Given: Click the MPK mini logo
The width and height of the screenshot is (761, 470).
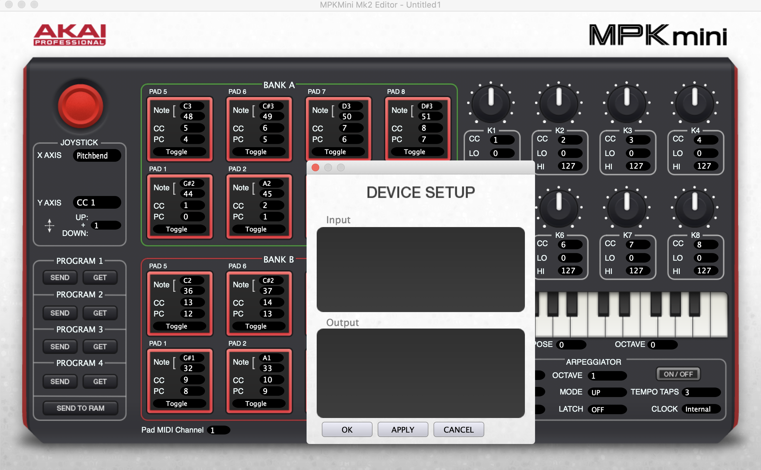Looking at the screenshot, I should (658, 35).
